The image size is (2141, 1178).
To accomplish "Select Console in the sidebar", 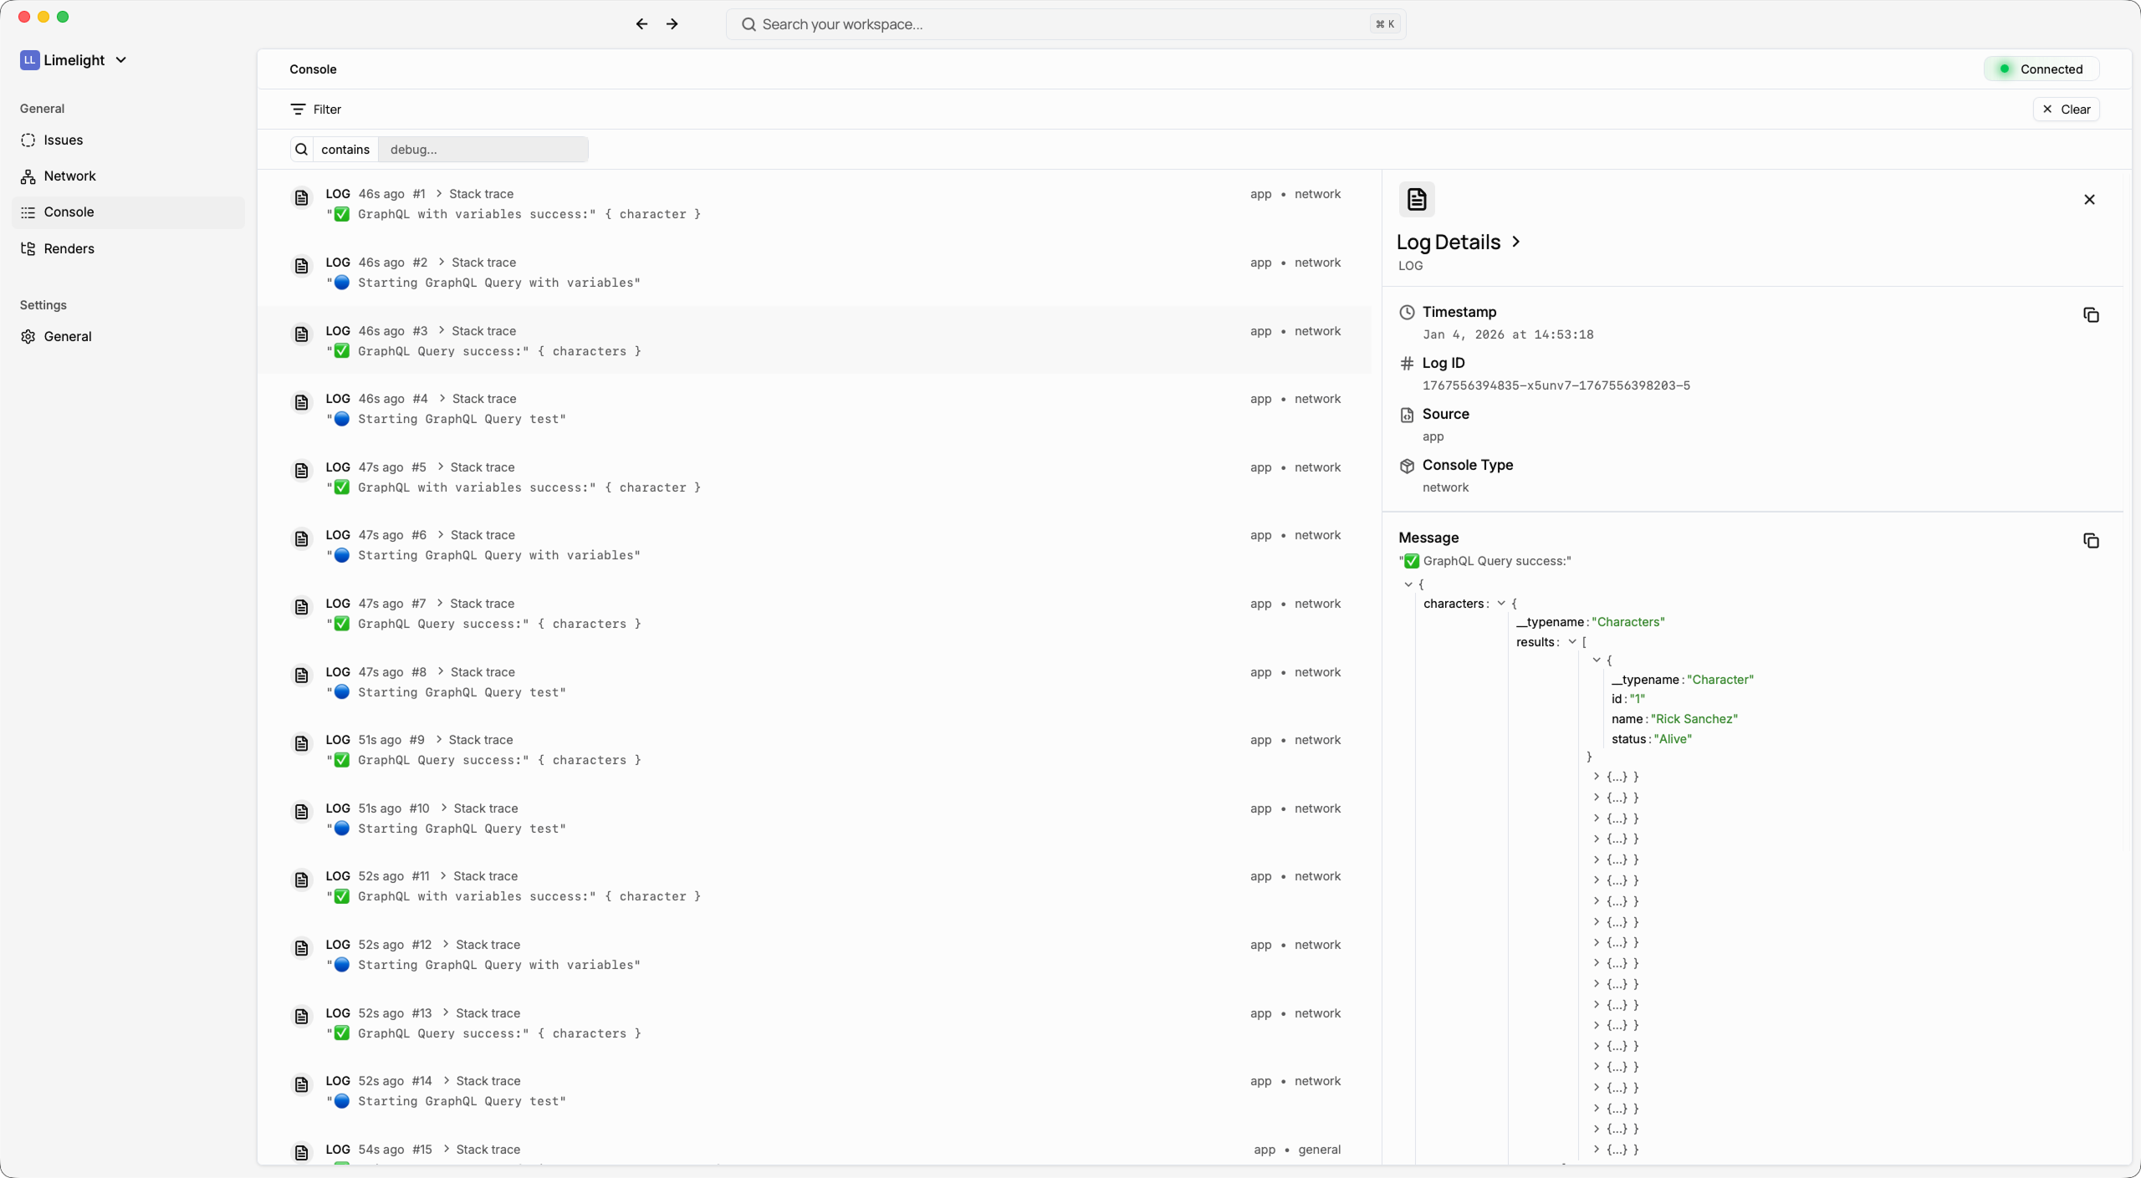I will [x=128, y=212].
